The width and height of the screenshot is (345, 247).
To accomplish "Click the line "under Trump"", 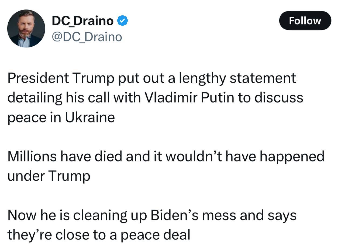I will coord(49,176).
